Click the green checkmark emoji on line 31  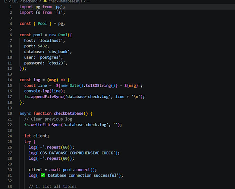click(43, 175)
